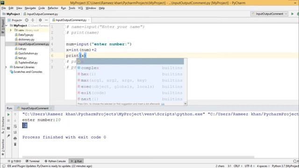
Task: Click restore layout icon in Run panel
Action: [x=8, y=128]
